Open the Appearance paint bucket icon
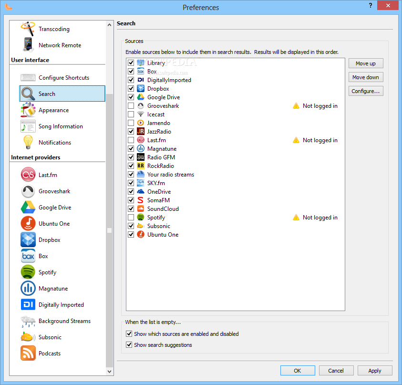Screen dimensions: 402x385 pyautogui.click(x=28, y=110)
